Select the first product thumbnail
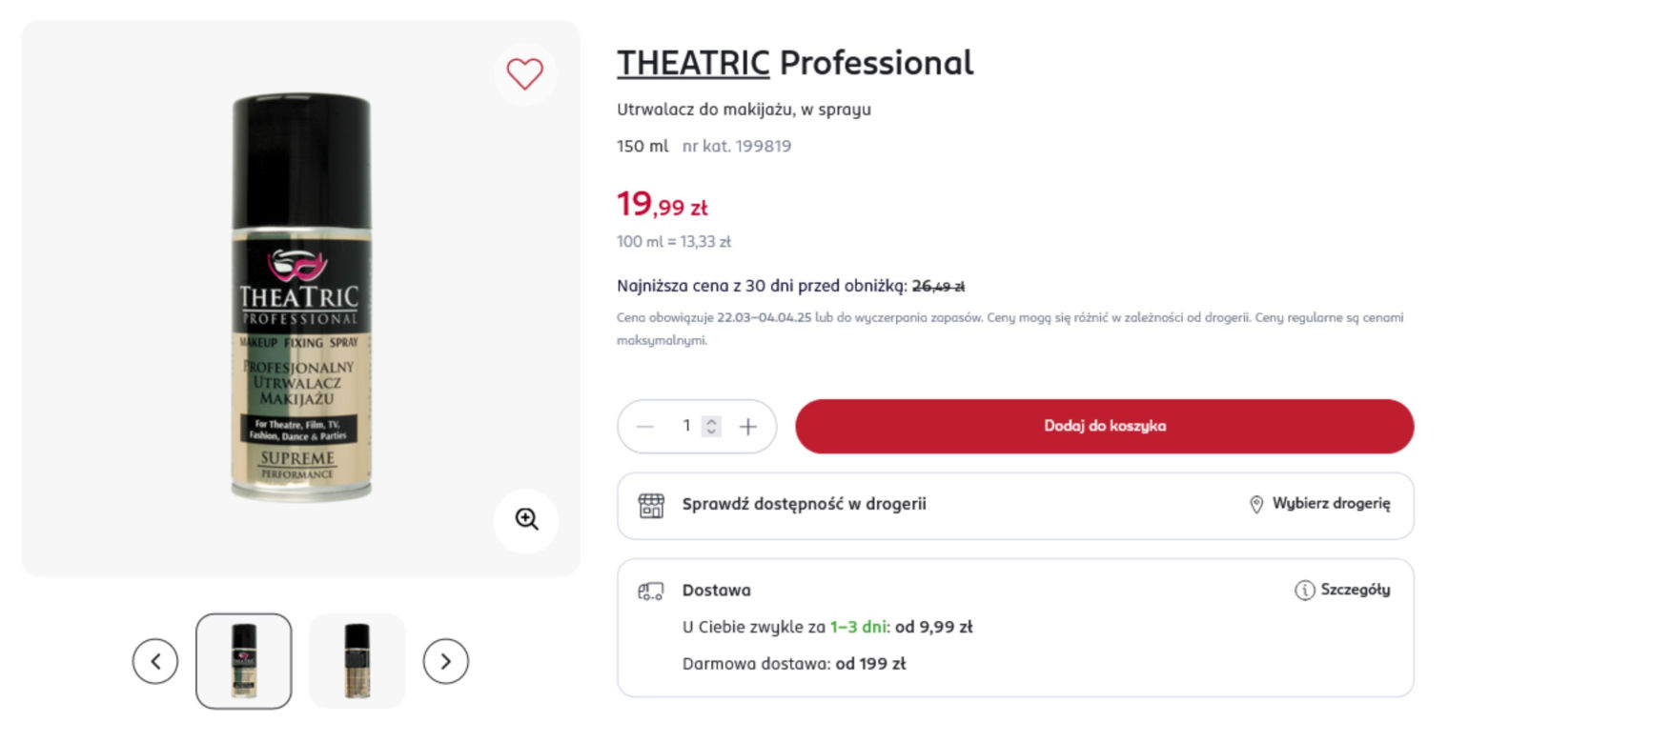The height and width of the screenshot is (743, 1673). click(x=244, y=661)
